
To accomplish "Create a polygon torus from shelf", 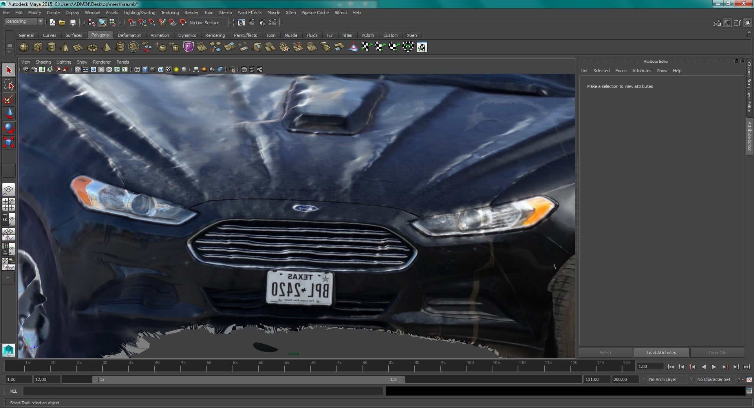I will pos(92,47).
